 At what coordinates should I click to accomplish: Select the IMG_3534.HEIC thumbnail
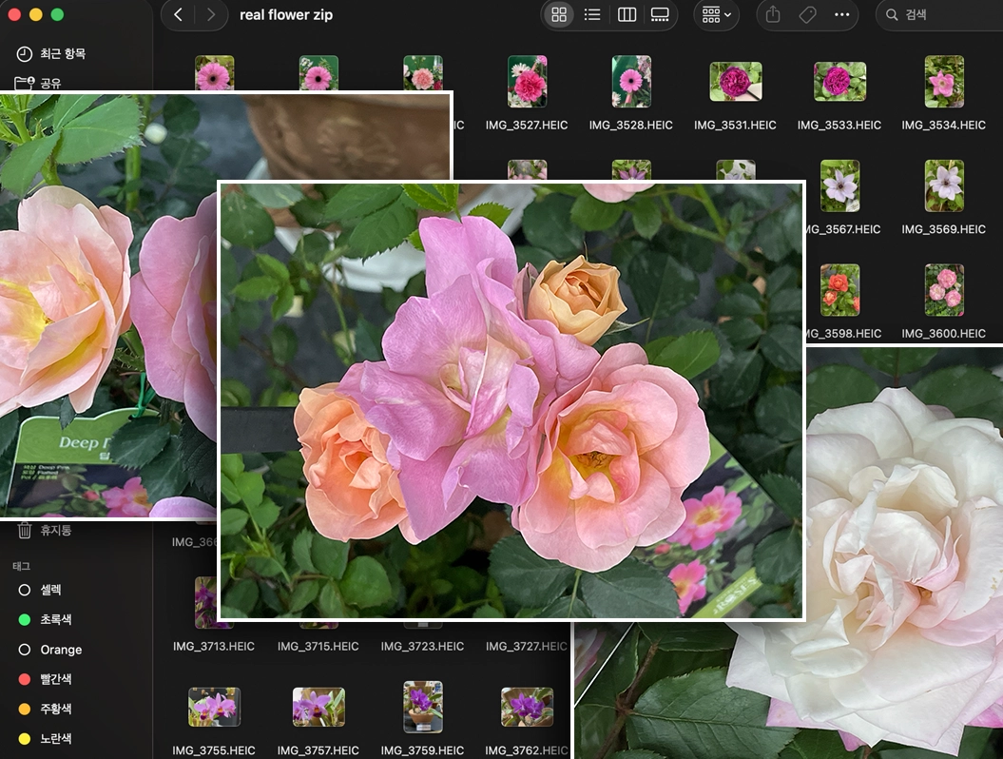pyautogui.click(x=944, y=81)
